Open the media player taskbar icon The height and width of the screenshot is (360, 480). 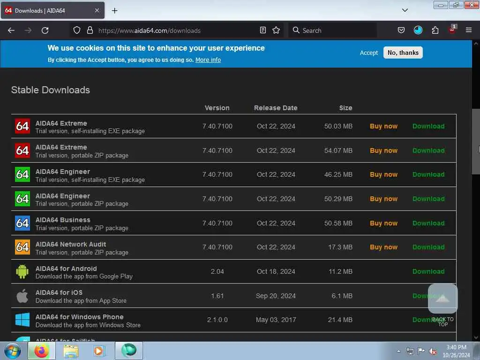point(98,351)
